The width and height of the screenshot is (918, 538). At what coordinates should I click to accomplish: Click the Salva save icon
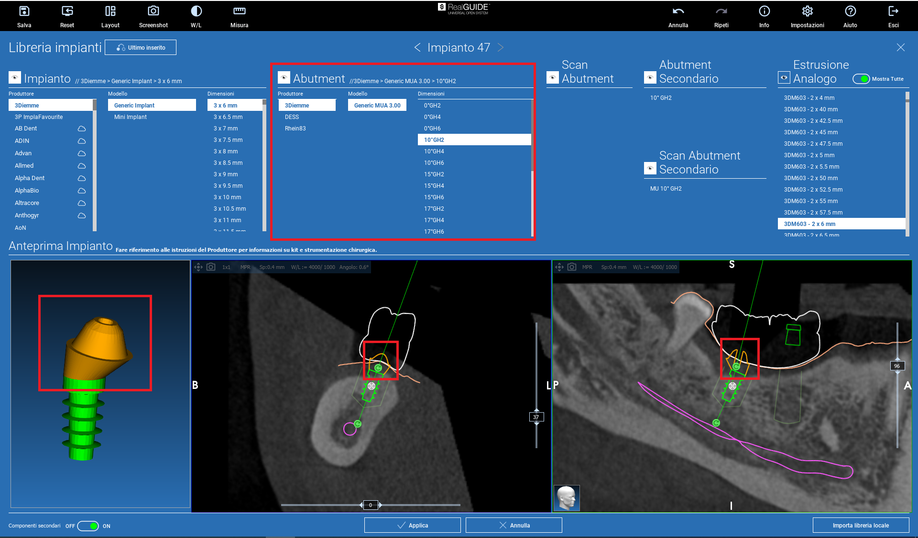[x=24, y=11]
